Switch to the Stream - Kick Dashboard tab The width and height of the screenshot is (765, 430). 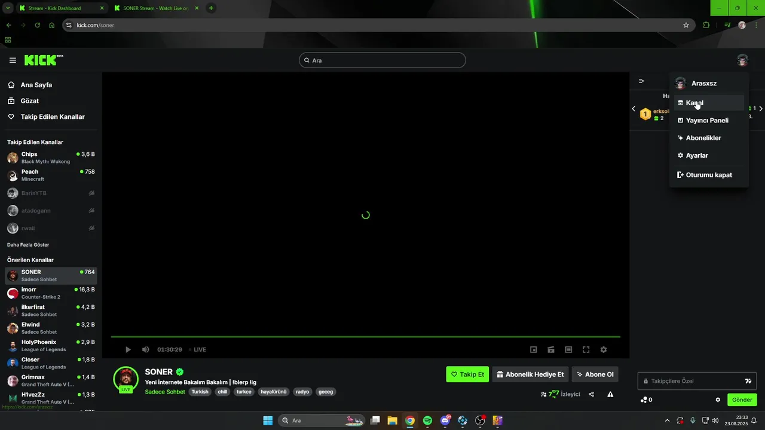62,8
